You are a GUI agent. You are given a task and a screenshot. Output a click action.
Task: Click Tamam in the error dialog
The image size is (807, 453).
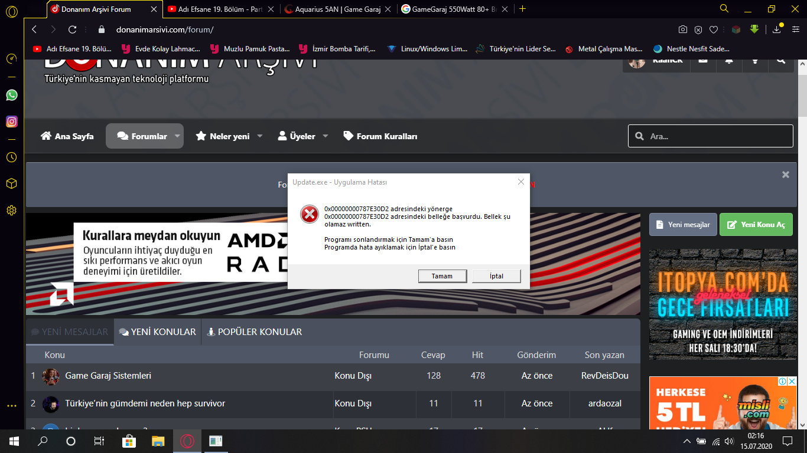tap(442, 276)
